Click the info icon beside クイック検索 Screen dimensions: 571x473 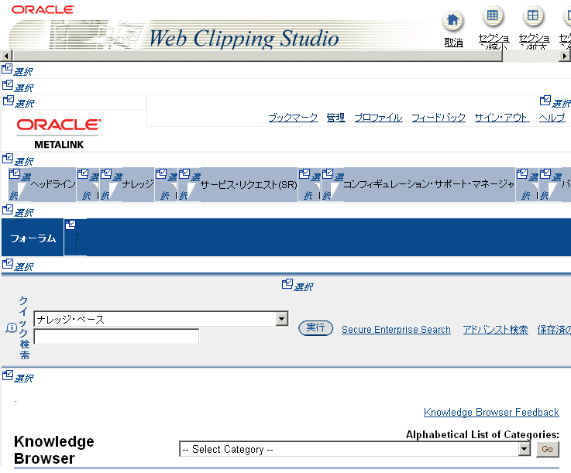click(12, 327)
